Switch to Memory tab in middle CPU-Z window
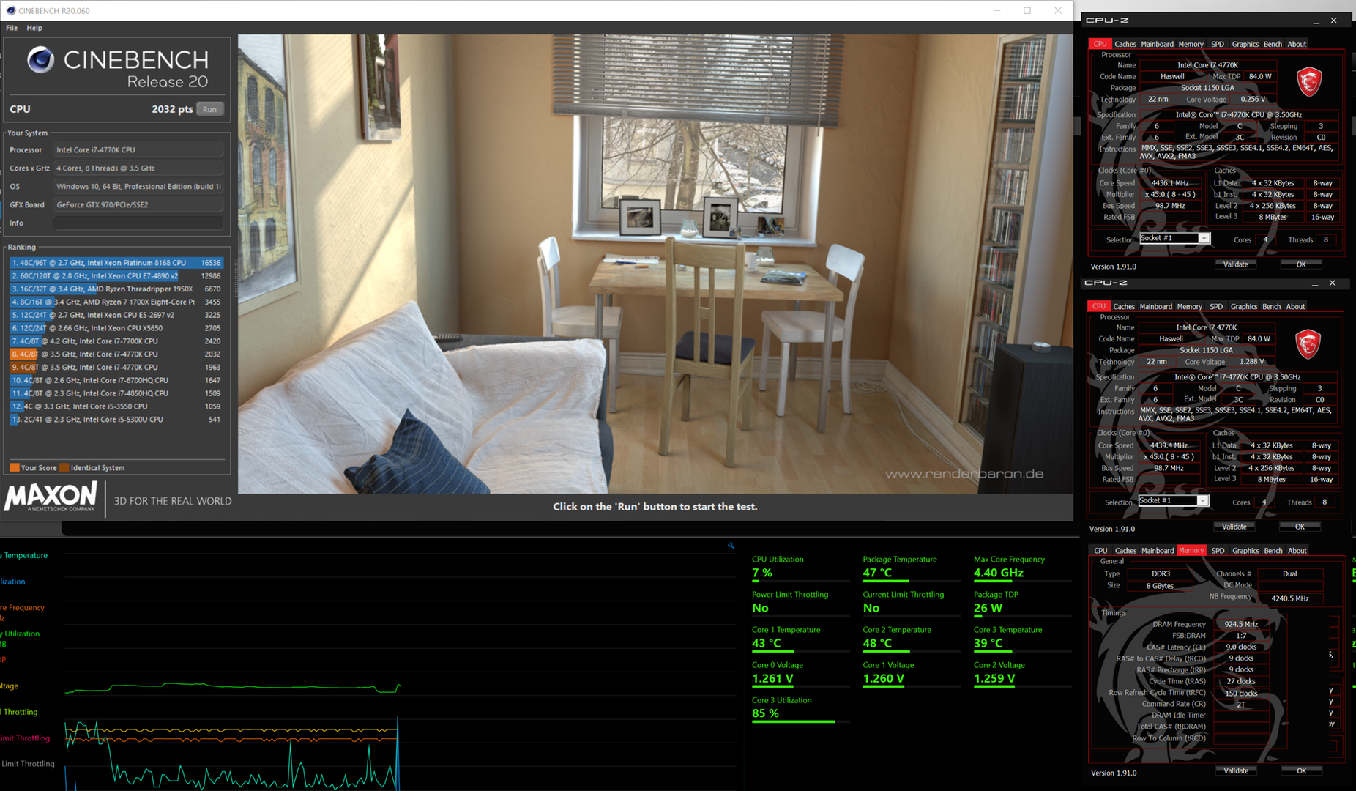The height and width of the screenshot is (791, 1356). [1190, 306]
